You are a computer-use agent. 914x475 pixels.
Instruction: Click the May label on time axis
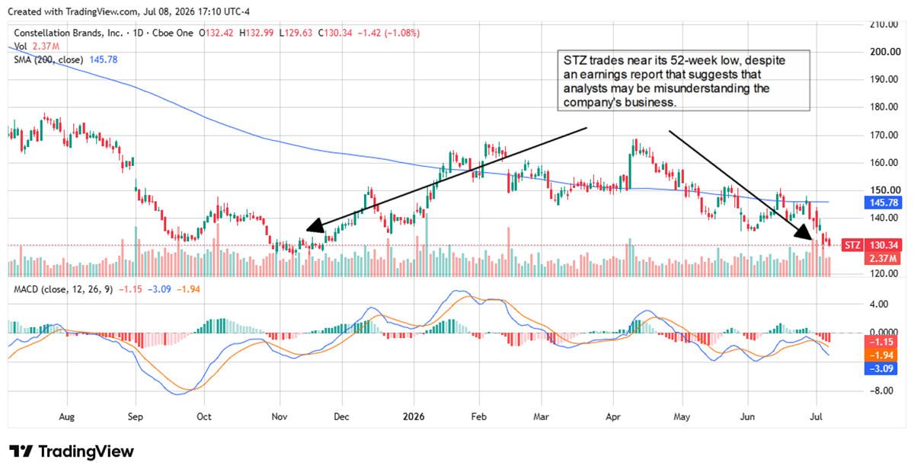pyautogui.click(x=682, y=417)
